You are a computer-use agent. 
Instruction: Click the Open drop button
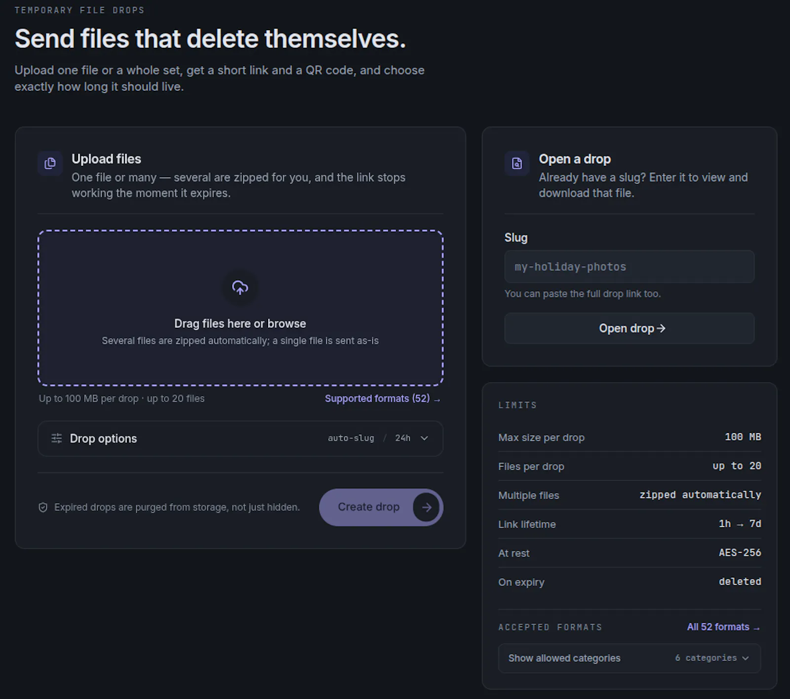click(629, 328)
